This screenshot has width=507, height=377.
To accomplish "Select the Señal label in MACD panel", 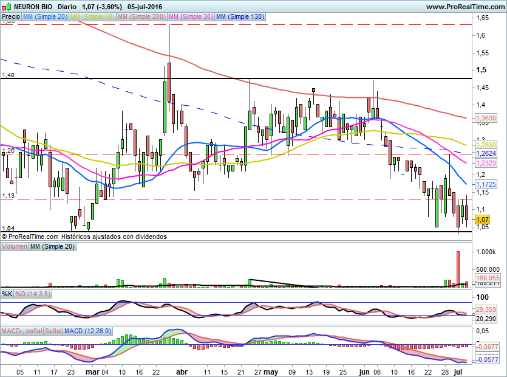I will [x=53, y=331].
